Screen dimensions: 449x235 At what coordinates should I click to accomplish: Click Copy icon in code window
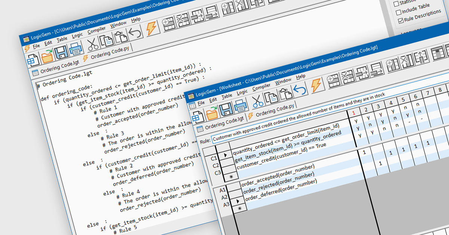coord(106,41)
